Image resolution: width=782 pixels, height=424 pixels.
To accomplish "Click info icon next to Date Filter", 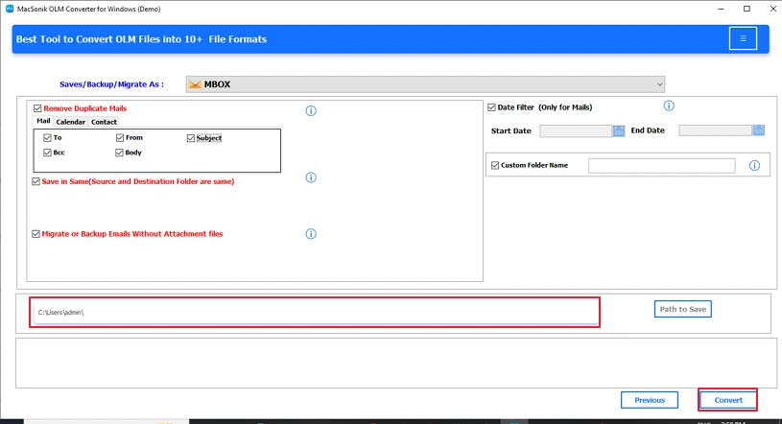I will coord(669,106).
